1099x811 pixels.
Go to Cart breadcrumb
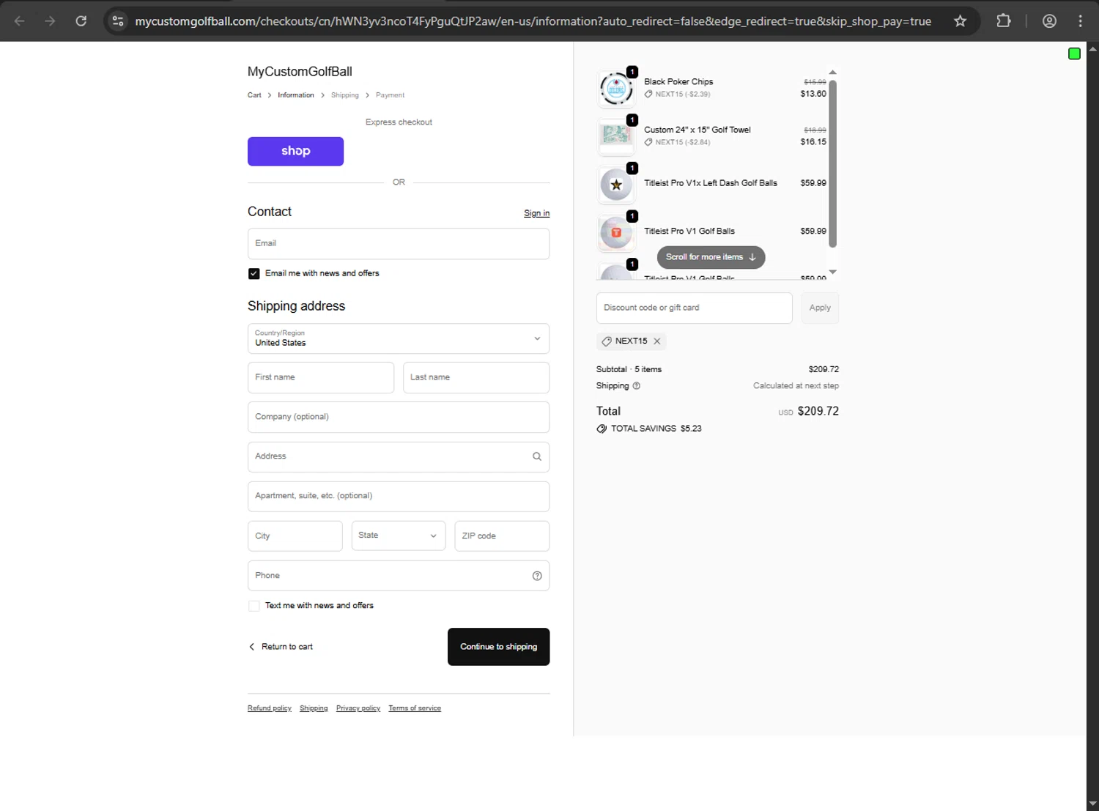[x=254, y=95]
